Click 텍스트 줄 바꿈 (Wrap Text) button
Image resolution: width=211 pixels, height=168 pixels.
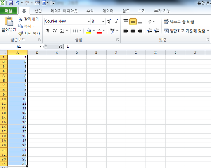pyautogui.click(x=179, y=22)
